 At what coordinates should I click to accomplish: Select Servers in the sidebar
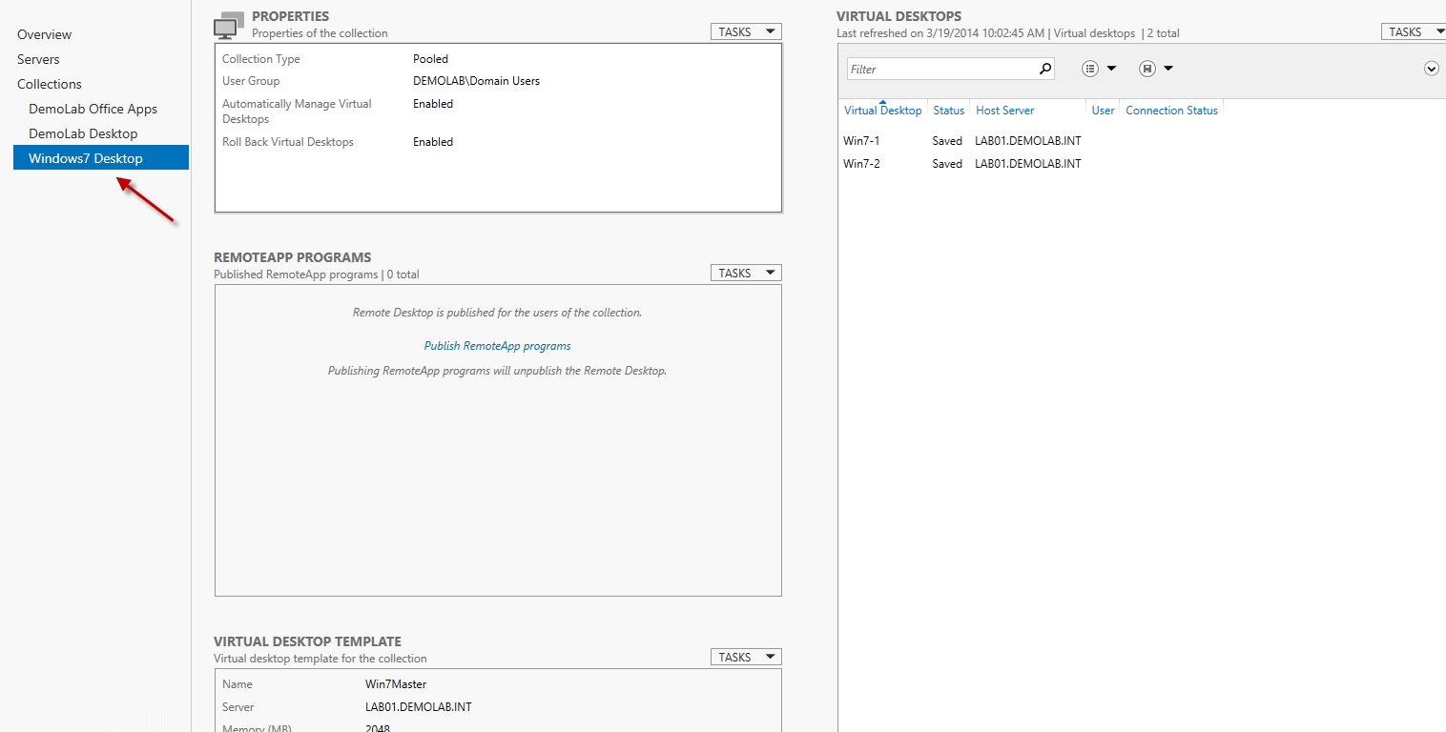[x=38, y=59]
